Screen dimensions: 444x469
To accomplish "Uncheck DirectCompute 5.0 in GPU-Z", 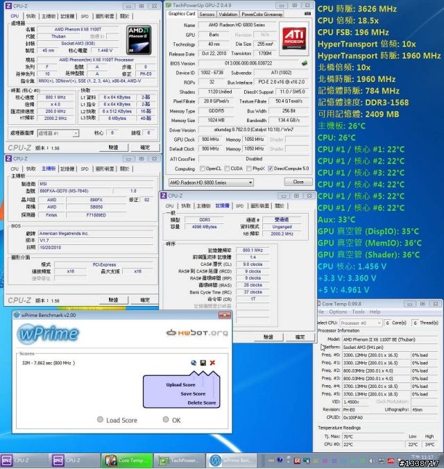I will [x=270, y=169].
